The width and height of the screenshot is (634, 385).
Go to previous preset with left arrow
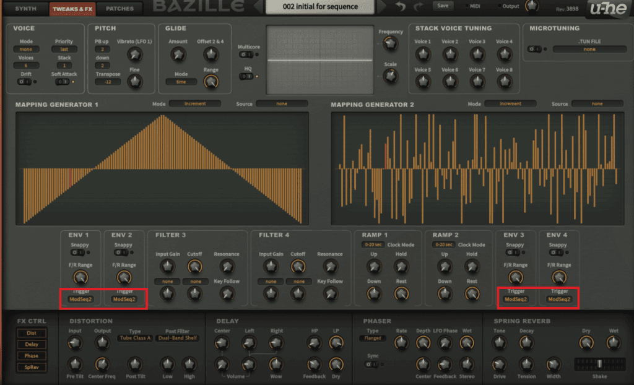coord(258,7)
